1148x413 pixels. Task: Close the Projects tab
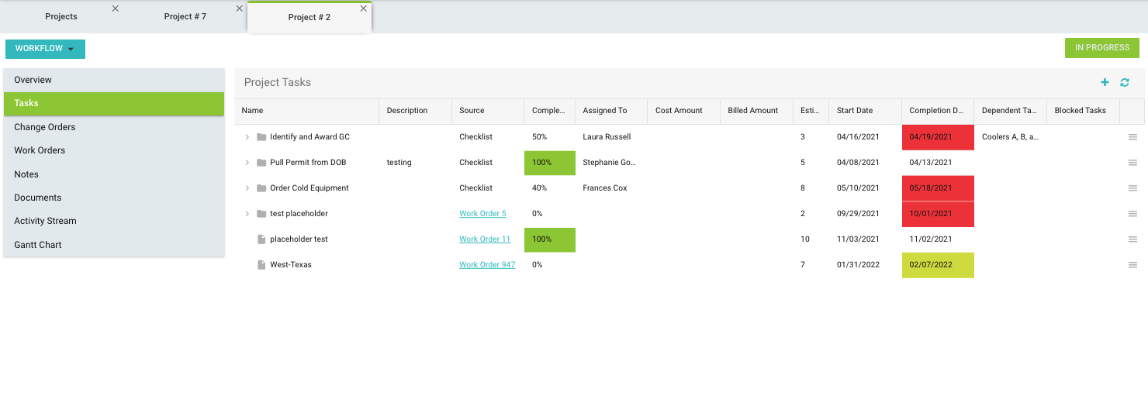115,9
